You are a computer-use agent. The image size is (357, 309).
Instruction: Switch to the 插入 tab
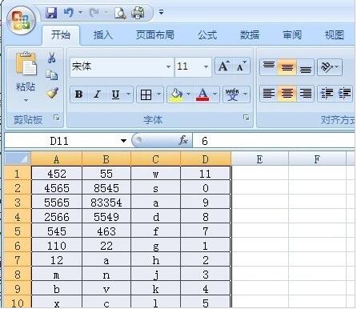pyautogui.click(x=103, y=35)
